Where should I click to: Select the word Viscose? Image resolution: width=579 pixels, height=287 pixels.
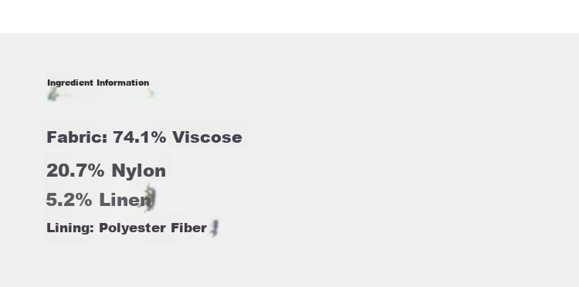(x=207, y=137)
